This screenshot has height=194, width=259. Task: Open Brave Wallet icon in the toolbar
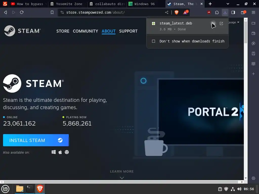243,12
